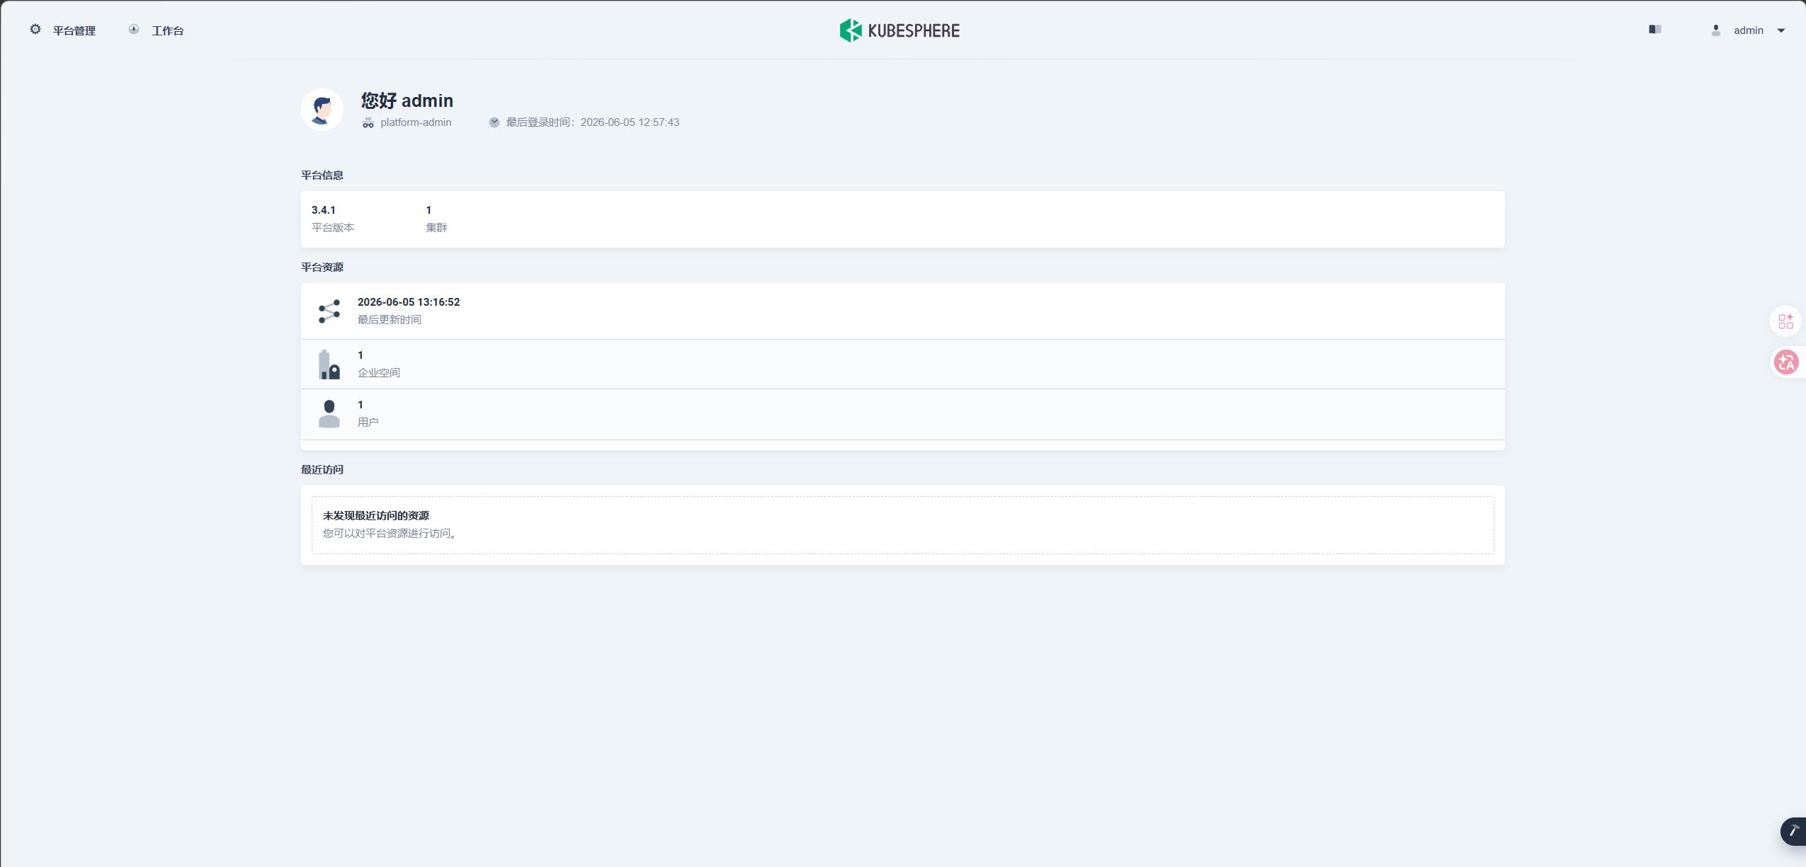
Task: Open the 集群 cluster count entry
Action: coord(436,219)
